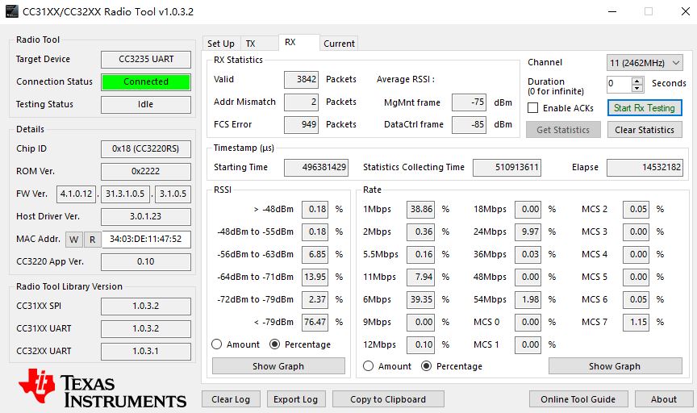This screenshot has height=413, width=697.
Task: Switch to the Set Up tab
Action: pos(221,44)
